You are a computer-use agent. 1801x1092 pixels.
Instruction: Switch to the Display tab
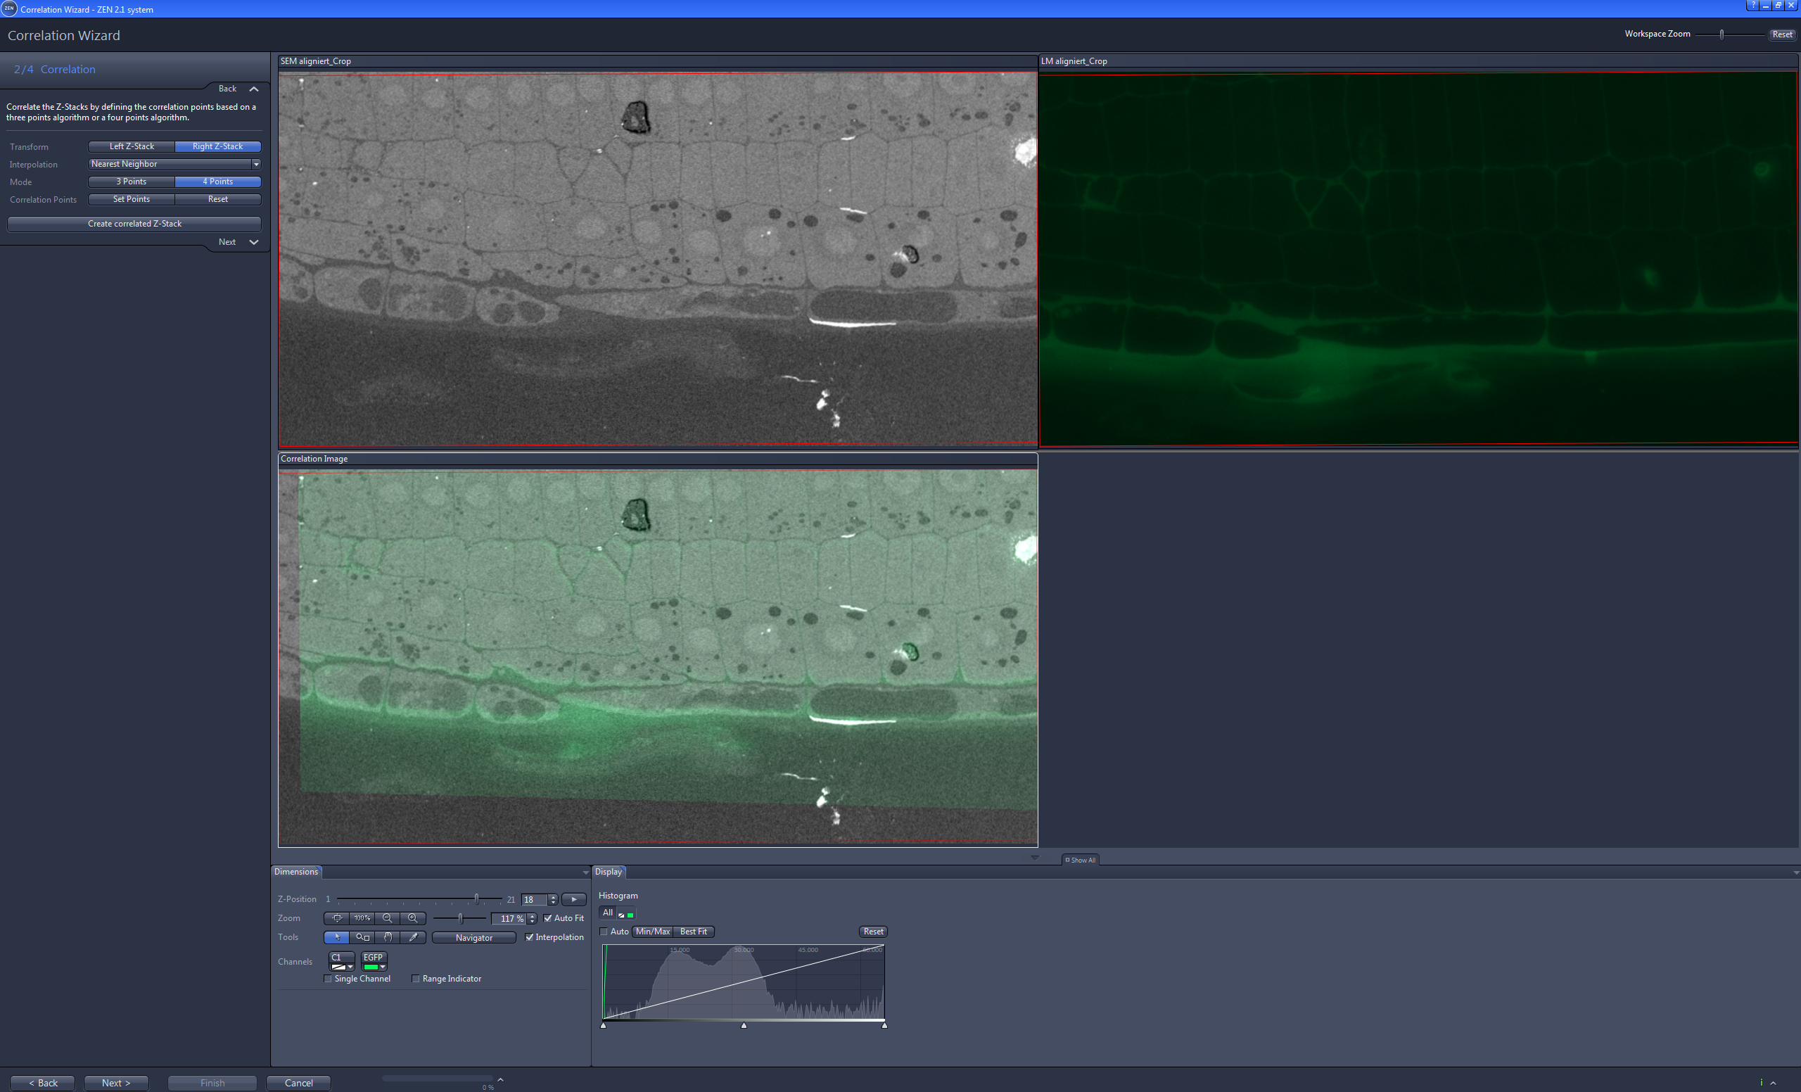pyautogui.click(x=609, y=871)
